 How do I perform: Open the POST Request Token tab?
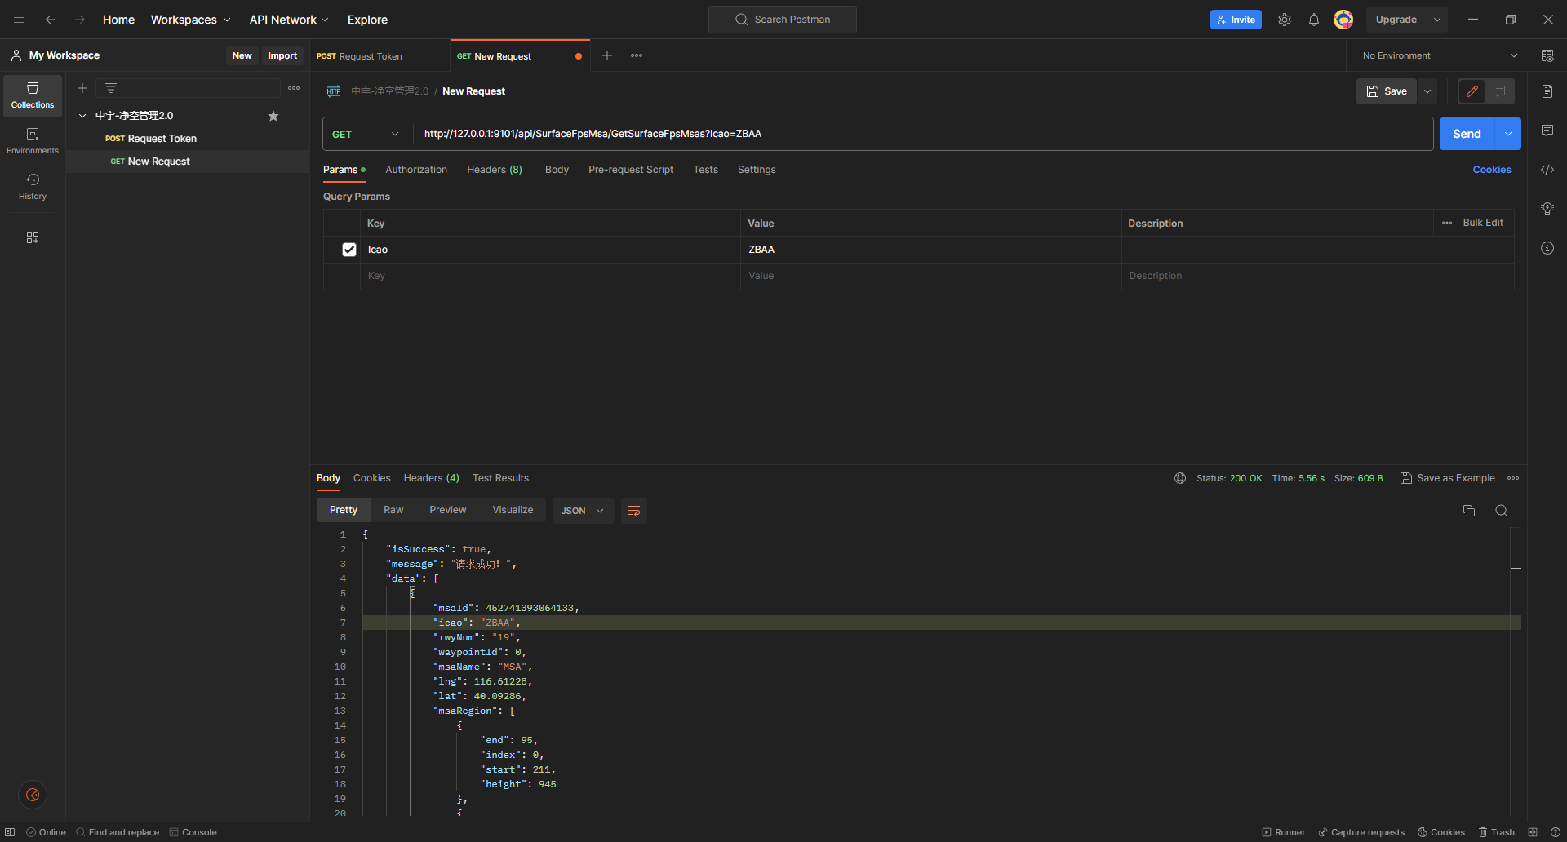(380, 56)
